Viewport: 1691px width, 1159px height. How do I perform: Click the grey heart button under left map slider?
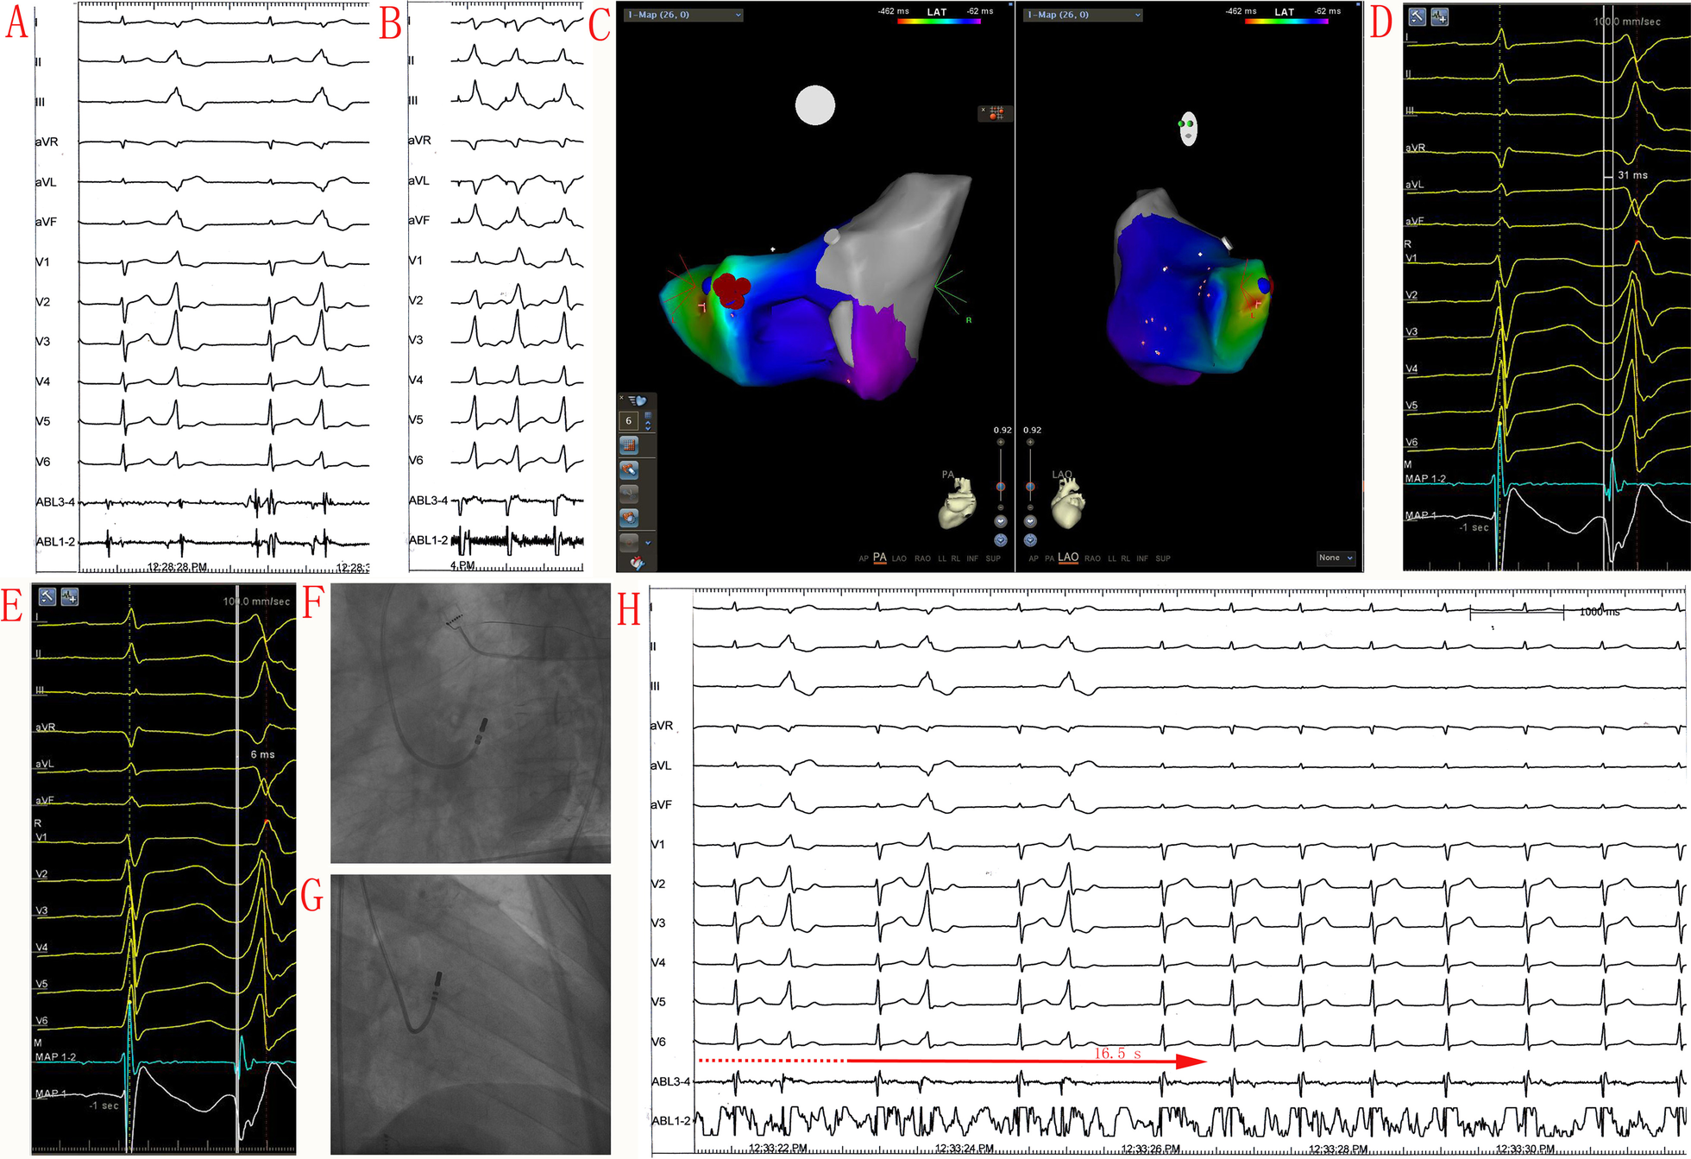coord(1001,521)
